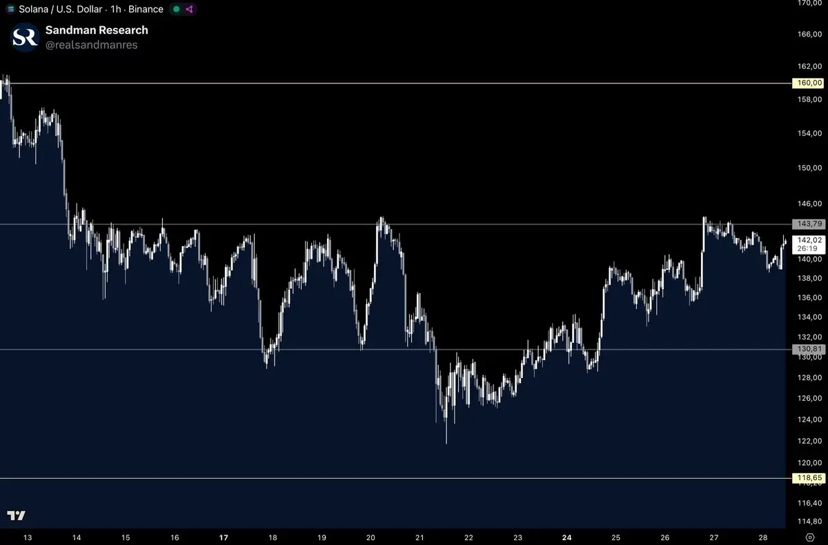Click date 19 on time axis
Viewport: 828px width, 545px height.
[x=322, y=537]
